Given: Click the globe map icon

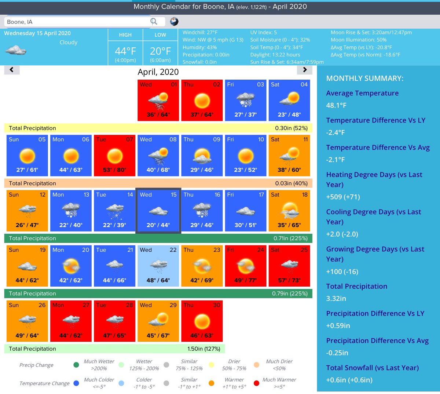Looking at the screenshot, I should coord(174,22).
